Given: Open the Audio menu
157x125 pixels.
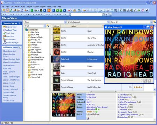Looking at the screenshot, I should (x=23, y=7).
